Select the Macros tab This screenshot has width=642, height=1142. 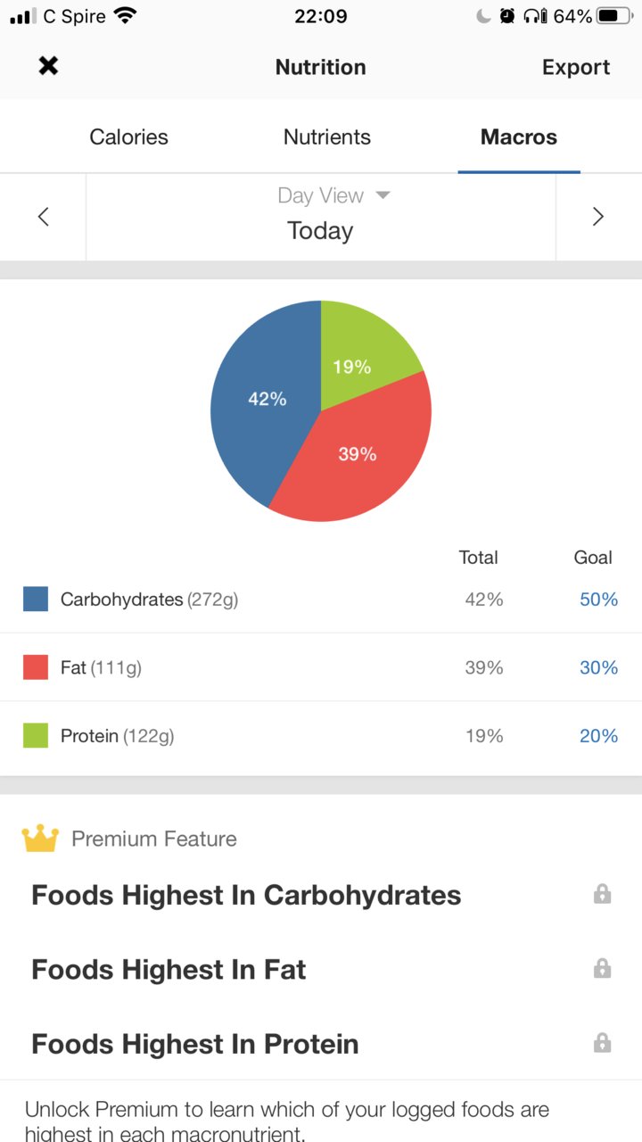pyautogui.click(x=519, y=137)
